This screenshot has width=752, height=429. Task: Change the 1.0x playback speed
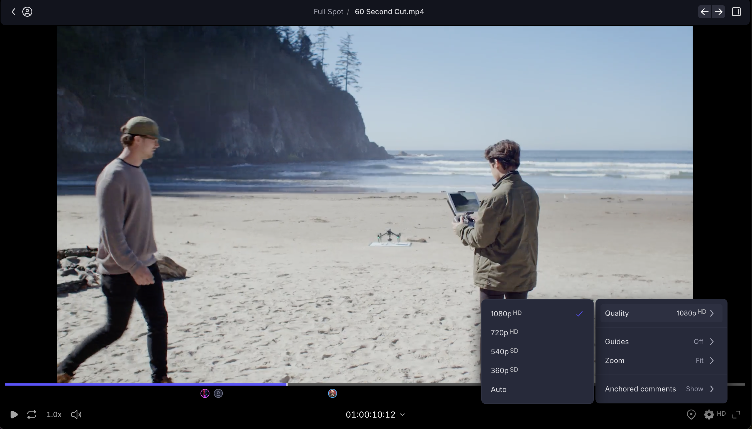54,415
